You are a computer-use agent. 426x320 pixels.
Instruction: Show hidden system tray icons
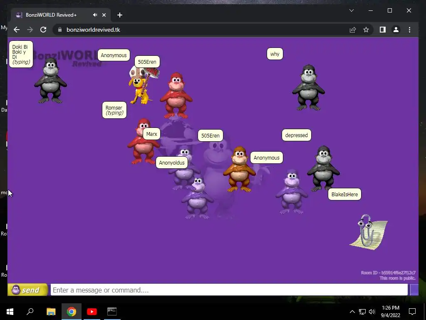[x=352, y=312]
